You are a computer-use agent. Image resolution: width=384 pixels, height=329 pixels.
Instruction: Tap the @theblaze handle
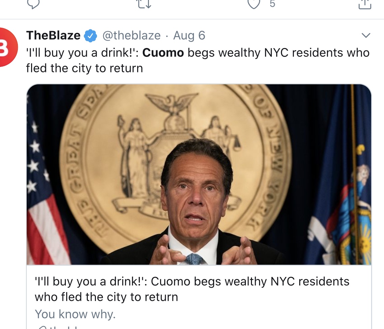(x=132, y=36)
